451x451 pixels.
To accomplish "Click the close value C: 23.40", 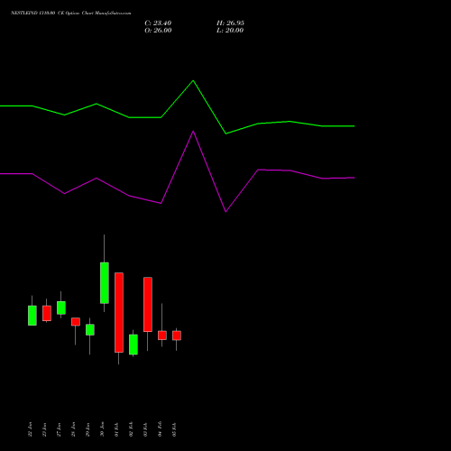I will pos(158,23).
